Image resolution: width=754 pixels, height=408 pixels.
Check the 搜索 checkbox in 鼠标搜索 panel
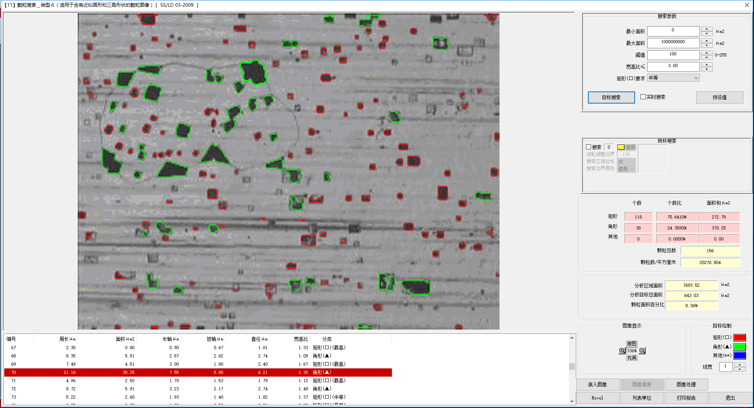(589, 147)
